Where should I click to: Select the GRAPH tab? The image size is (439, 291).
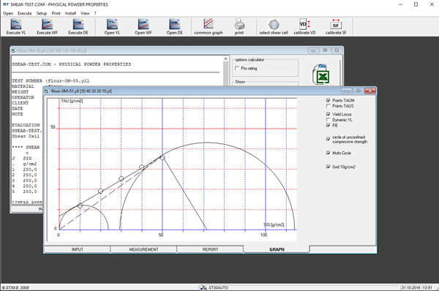[277, 249]
